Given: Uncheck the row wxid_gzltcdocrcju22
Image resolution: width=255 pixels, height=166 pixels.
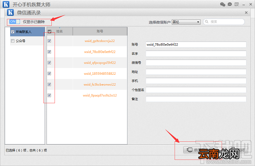Looking at the screenshot, I should click(x=49, y=41).
